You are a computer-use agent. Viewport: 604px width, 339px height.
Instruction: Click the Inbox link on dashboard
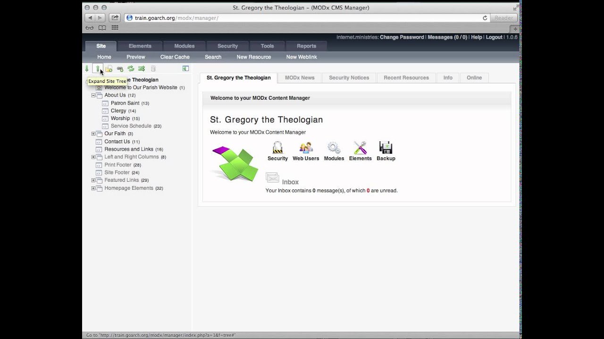coord(290,182)
